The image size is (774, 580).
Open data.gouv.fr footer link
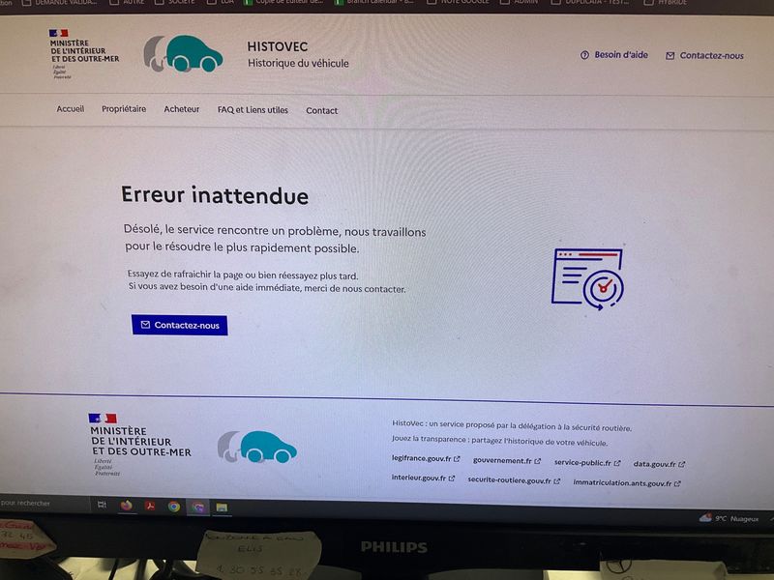click(x=659, y=464)
